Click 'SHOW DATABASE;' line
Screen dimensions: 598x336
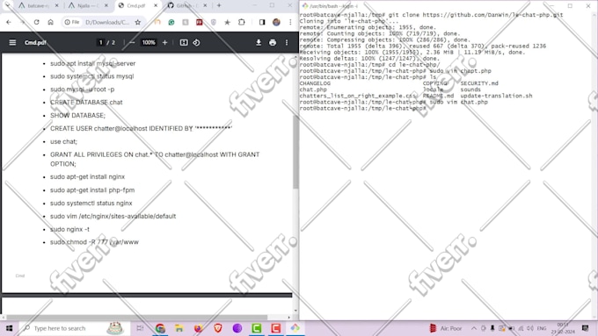point(77,115)
